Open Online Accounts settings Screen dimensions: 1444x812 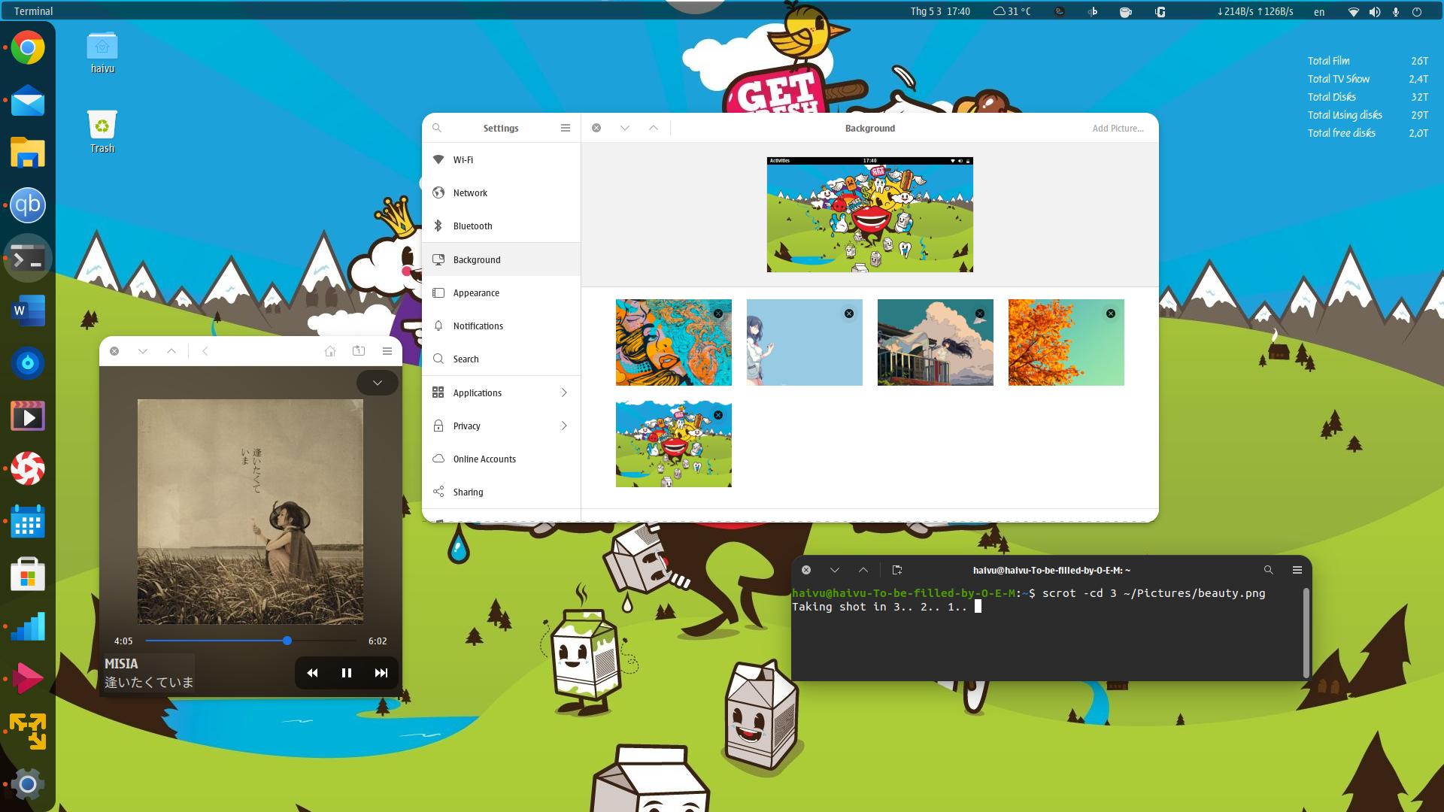click(x=502, y=459)
